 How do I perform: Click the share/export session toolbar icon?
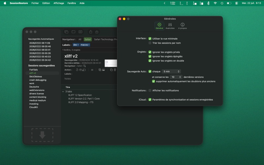90,32
